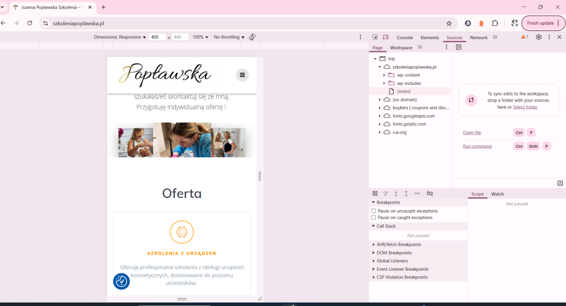Image resolution: width=566 pixels, height=306 pixels.
Task: Toggle the device toolbar icon
Action: click(385, 37)
